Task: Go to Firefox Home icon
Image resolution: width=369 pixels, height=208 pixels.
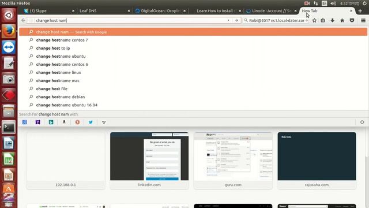Action: click(342, 21)
